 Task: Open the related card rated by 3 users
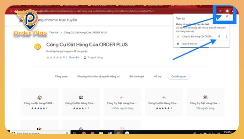click(164, 102)
